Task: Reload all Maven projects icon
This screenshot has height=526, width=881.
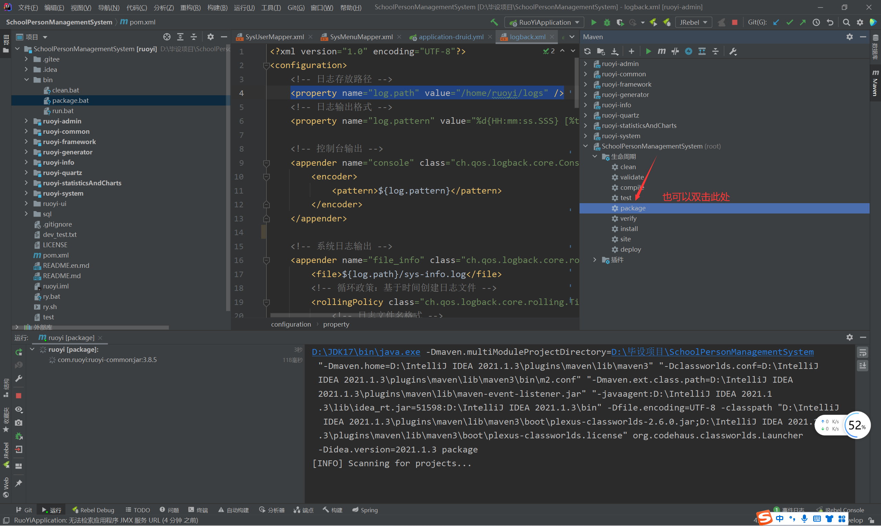Action: click(x=587, y=51)
